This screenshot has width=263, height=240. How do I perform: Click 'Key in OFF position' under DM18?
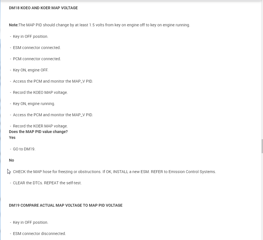tap(30, 36)
